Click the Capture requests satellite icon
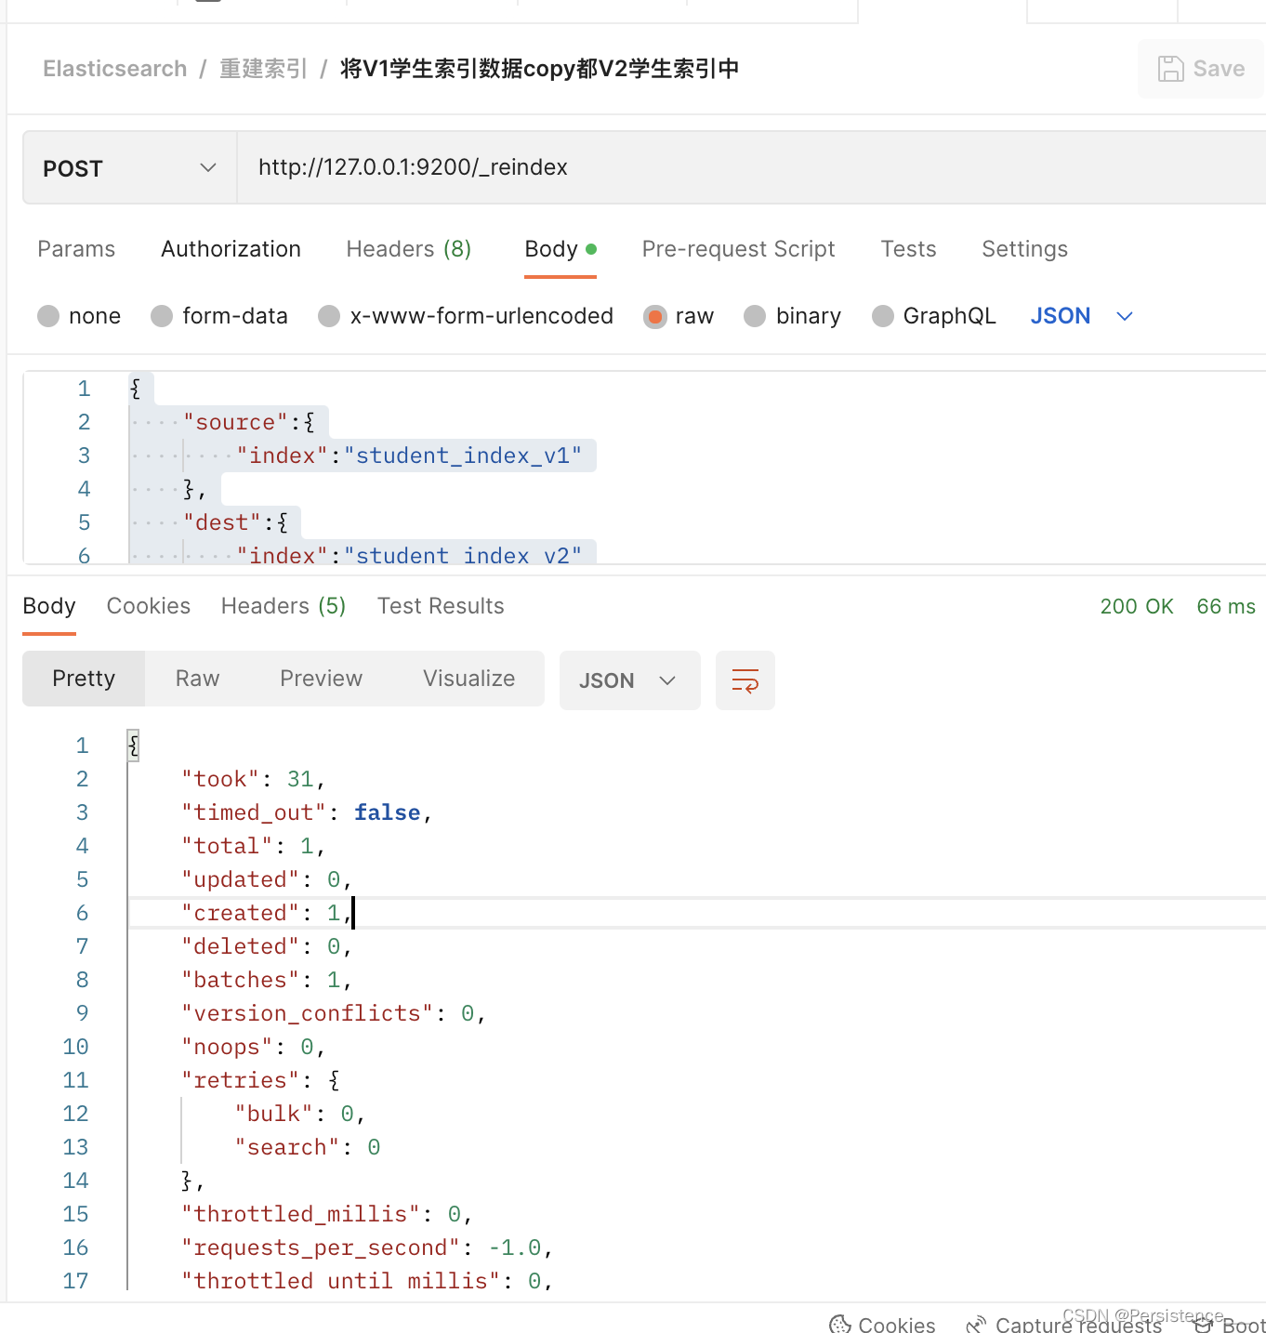Viewport: 1266px width, 1333px height. [x=976, y=1325]
